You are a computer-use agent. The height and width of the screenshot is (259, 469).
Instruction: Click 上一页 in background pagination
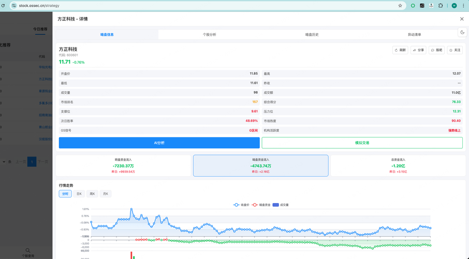tap(21, 162)
